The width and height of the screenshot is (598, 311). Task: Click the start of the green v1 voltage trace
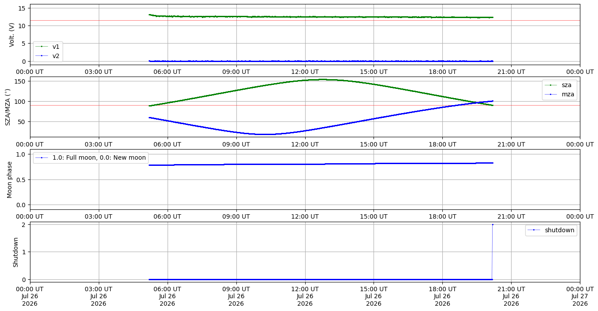tap(149, 15)
